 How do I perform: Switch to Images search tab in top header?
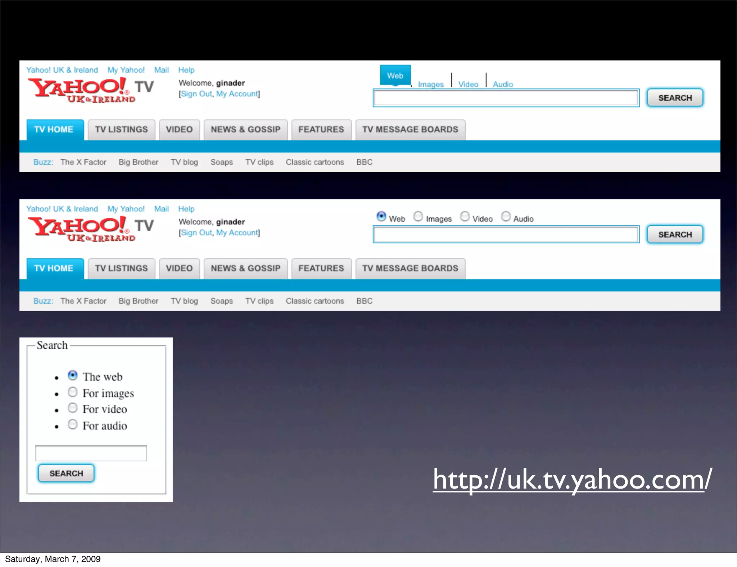click(x=430, y=84)
